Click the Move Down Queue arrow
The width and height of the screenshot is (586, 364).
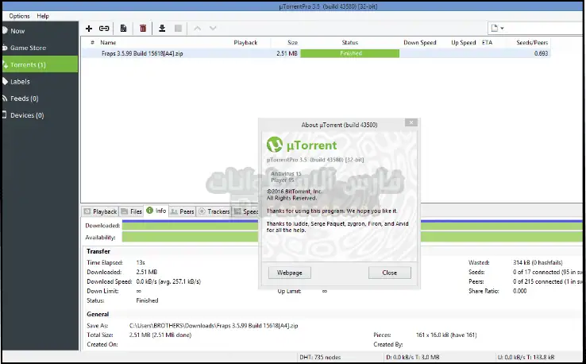(x=212, y=28)
